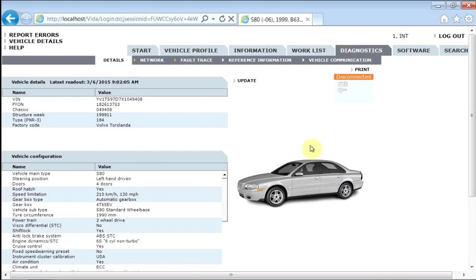
Task: Click the search magnifier in address bar
Action: click(x=205, y=19)
